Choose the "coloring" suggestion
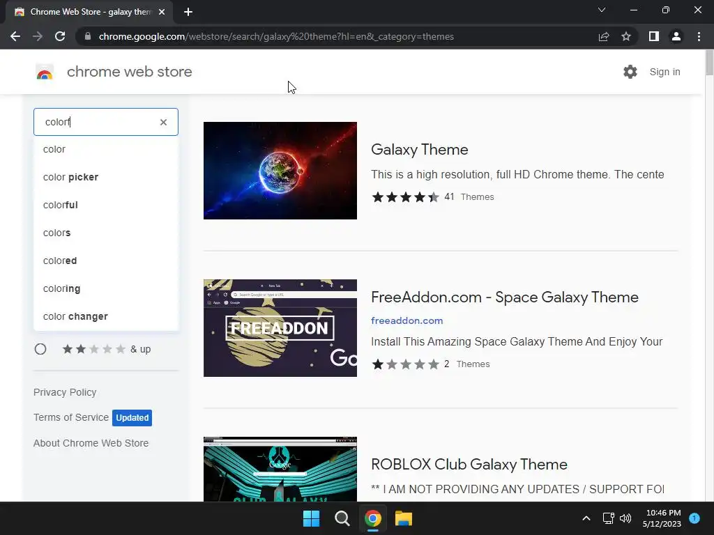 106,288
